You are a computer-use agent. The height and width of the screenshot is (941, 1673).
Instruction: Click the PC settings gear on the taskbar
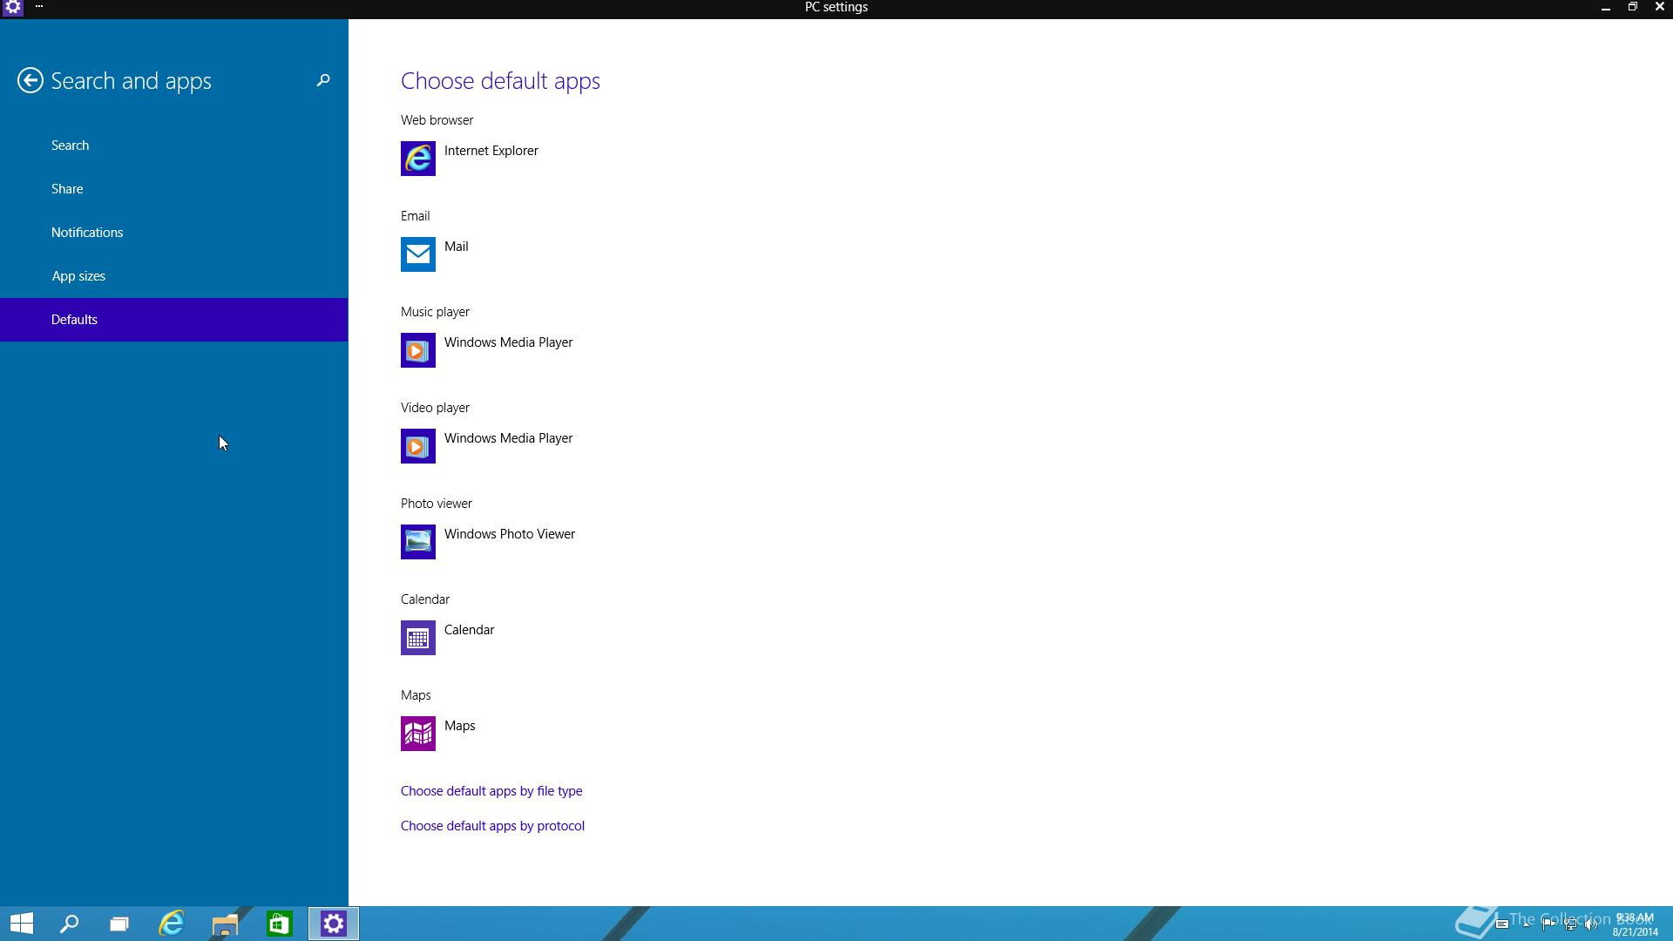click(x=334, y=924)
